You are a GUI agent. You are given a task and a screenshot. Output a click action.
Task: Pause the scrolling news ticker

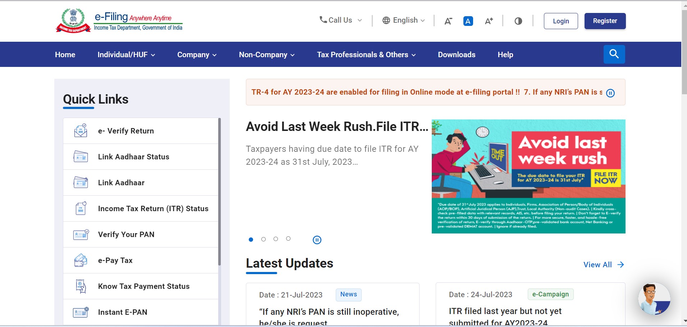tap(610, 93)
